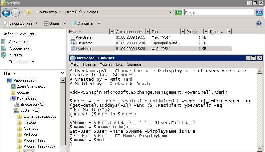Image resolution: width=265 pixels, height=152 pixels.
Task: Click the System (C:) drive icon
Action: tap(16, 110)
